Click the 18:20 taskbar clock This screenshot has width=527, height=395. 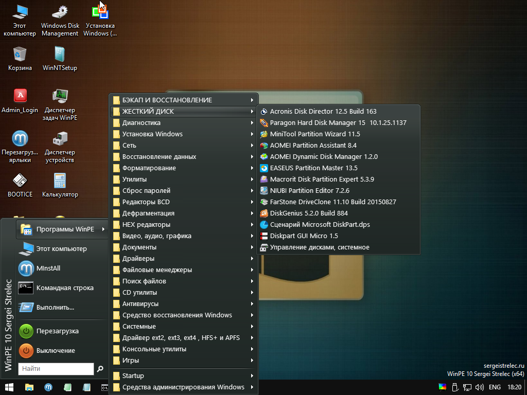pyautogui.click(x=515, y=387)
